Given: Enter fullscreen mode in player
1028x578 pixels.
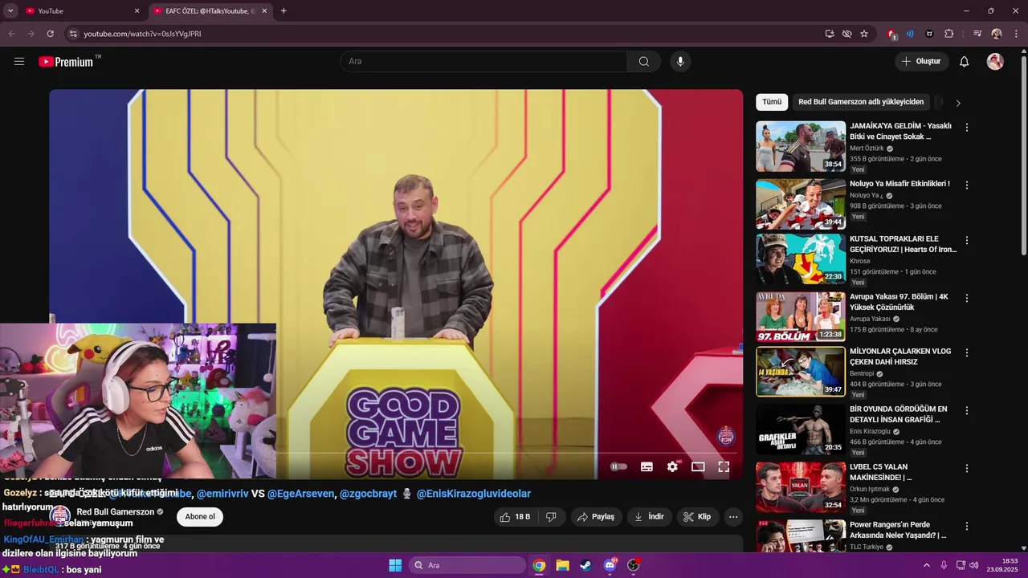Looking at the screenshot, I should click(724, 466).
